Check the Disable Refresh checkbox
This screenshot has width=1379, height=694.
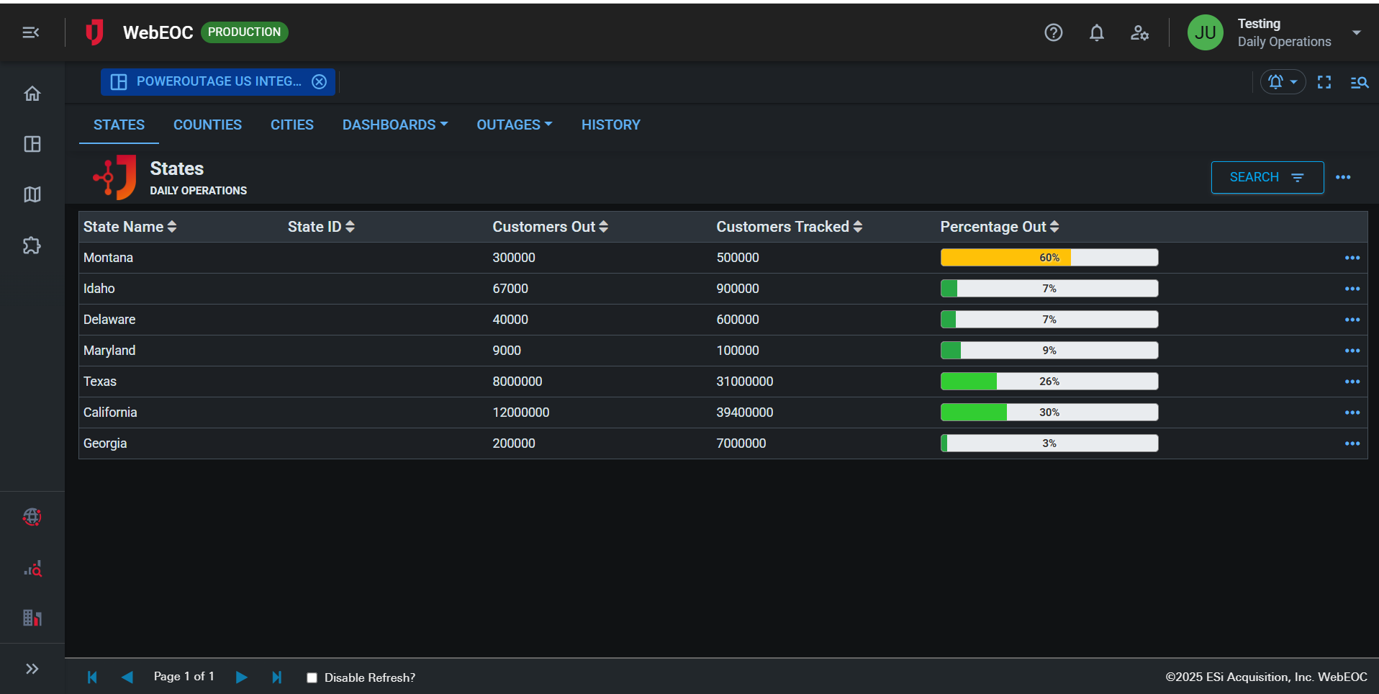coord(312,677)
